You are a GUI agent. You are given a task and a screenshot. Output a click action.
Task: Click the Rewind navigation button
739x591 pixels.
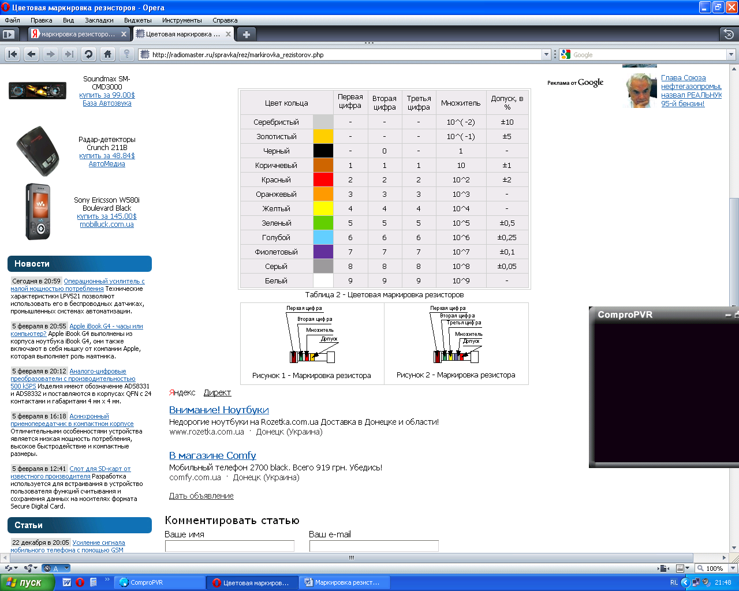click(x=13, y=54)
